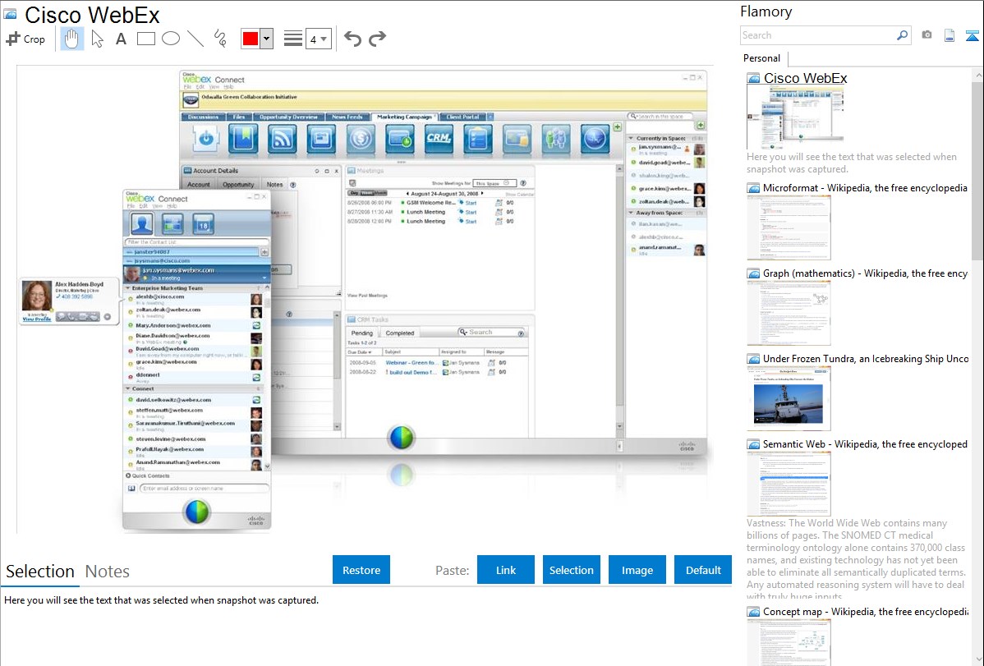Open the Selection tab

[40, 572]
